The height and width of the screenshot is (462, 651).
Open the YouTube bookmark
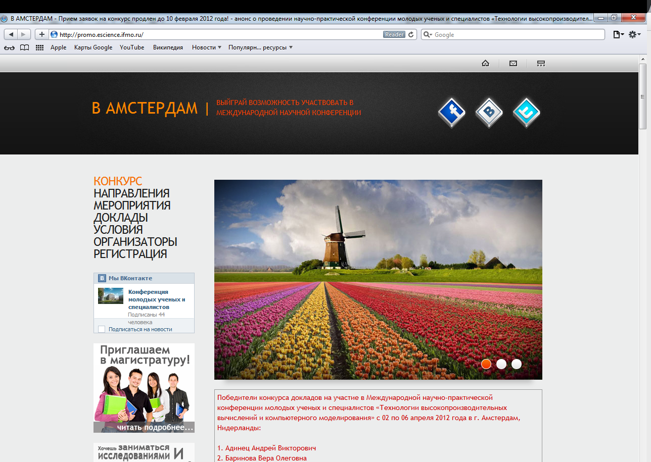(x=132, y=47)
